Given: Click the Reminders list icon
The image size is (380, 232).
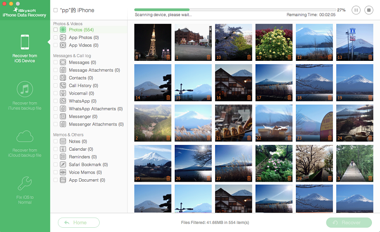Looking at the screenshot, I should click(x=63, y=157).
